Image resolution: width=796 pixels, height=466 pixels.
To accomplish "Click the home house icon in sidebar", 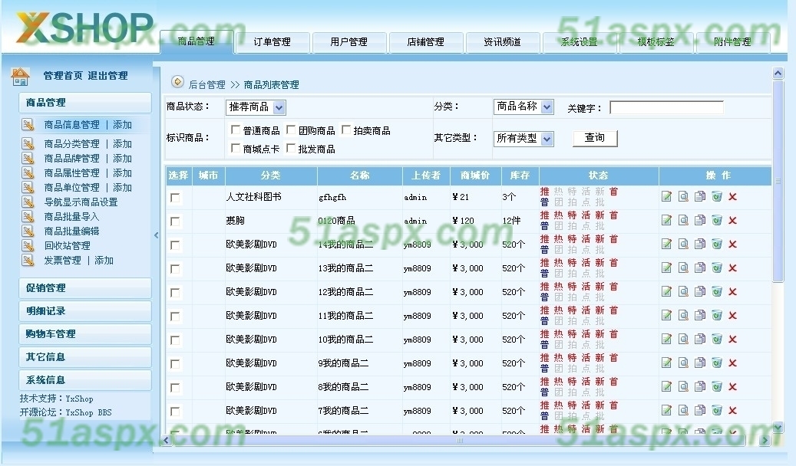I will pyautogui.click(x=20, y=77).
